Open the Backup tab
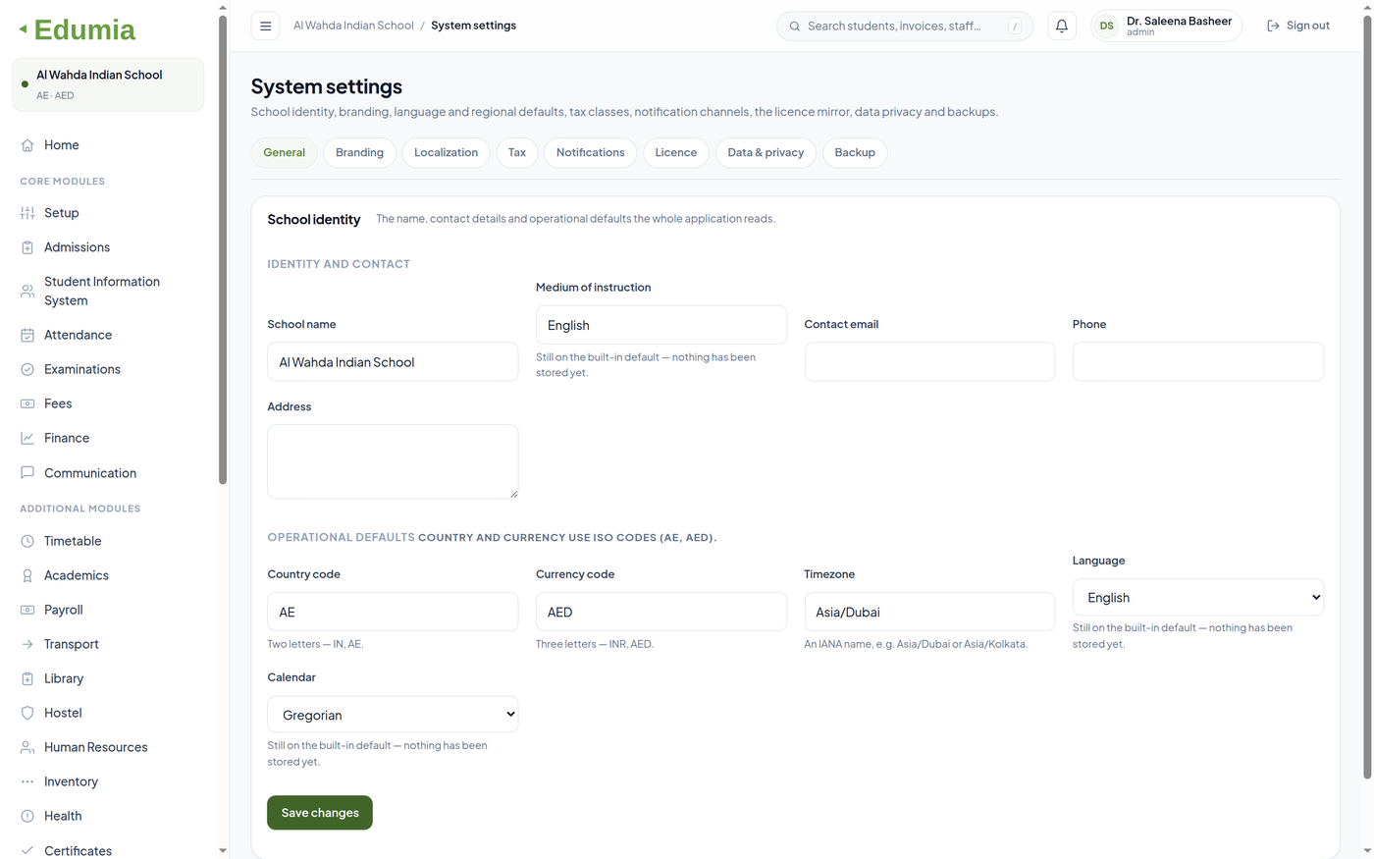The width and height of the screenshot is (1374, 859). pos(855,152)
